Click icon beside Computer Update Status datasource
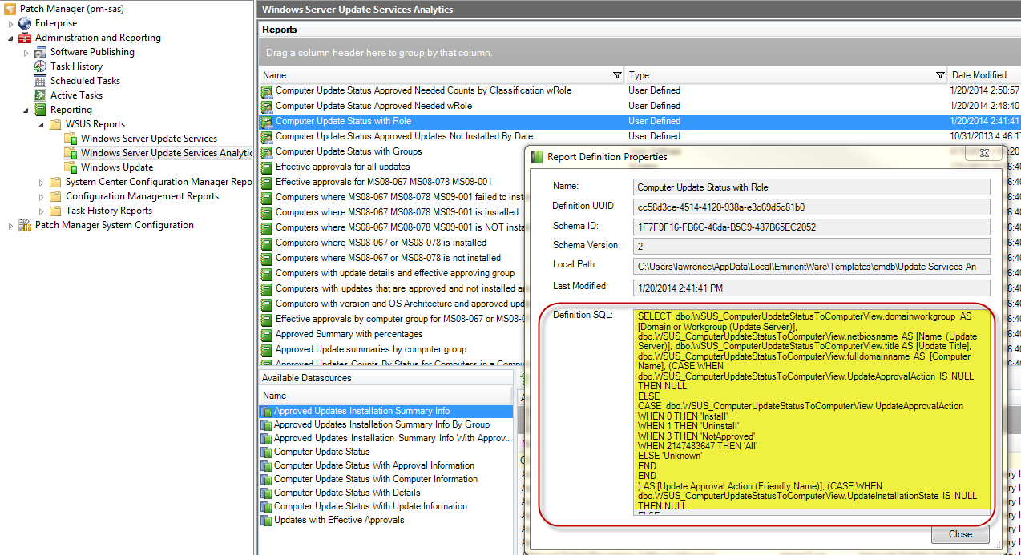1021x555 pixels. coord(266,452)
